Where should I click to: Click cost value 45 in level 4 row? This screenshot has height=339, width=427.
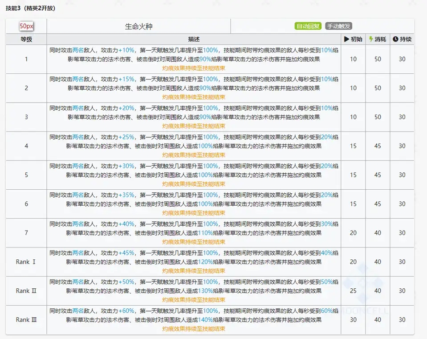click(378, 146)
